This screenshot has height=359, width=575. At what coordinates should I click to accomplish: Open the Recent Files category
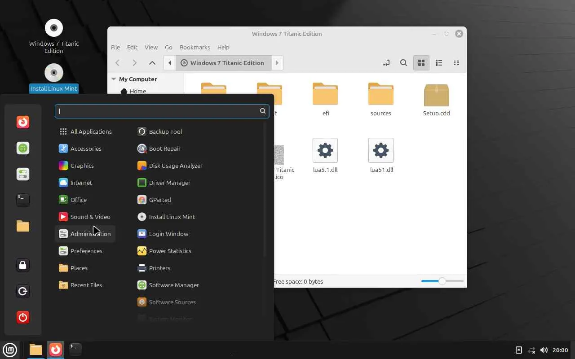click(x=85, y=285)
